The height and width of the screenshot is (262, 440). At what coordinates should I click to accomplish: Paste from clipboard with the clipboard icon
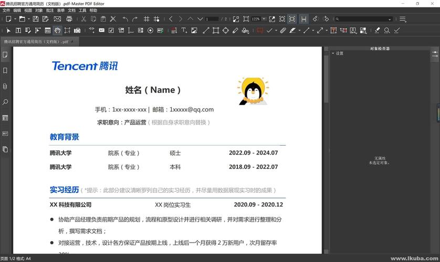point(103,19)
